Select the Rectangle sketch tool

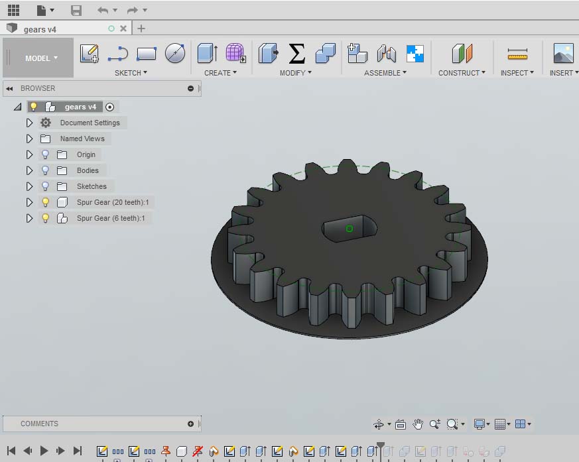tap(147, 54)
